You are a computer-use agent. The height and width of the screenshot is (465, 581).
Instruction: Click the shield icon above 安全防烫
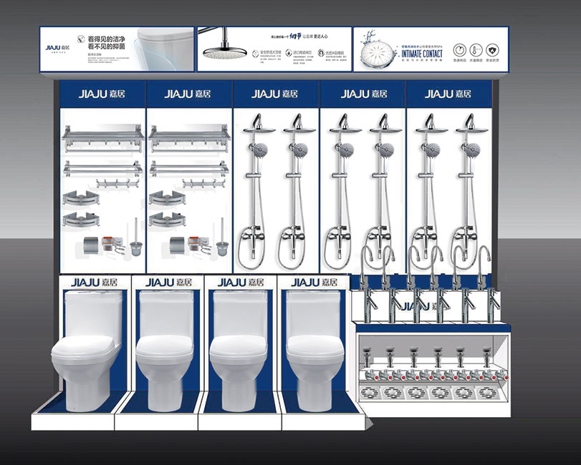tap(492, 50)
